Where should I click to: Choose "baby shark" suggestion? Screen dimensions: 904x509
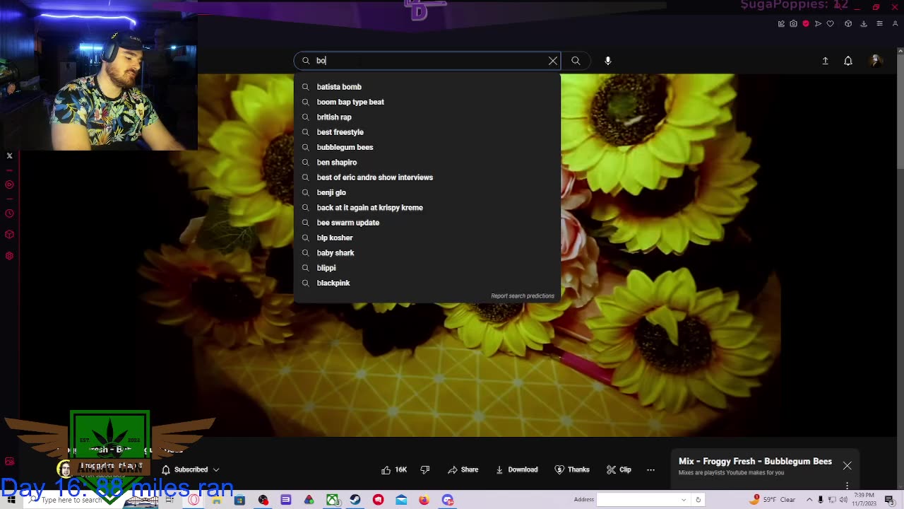point(427,253)
